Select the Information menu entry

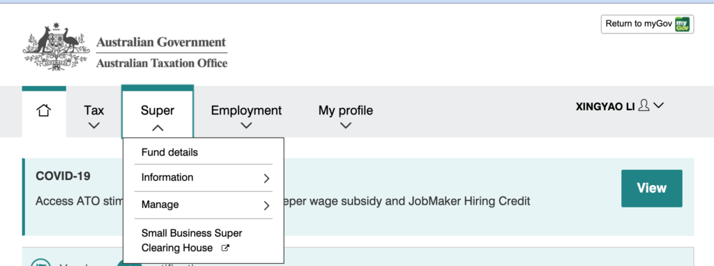pos(204,177)
